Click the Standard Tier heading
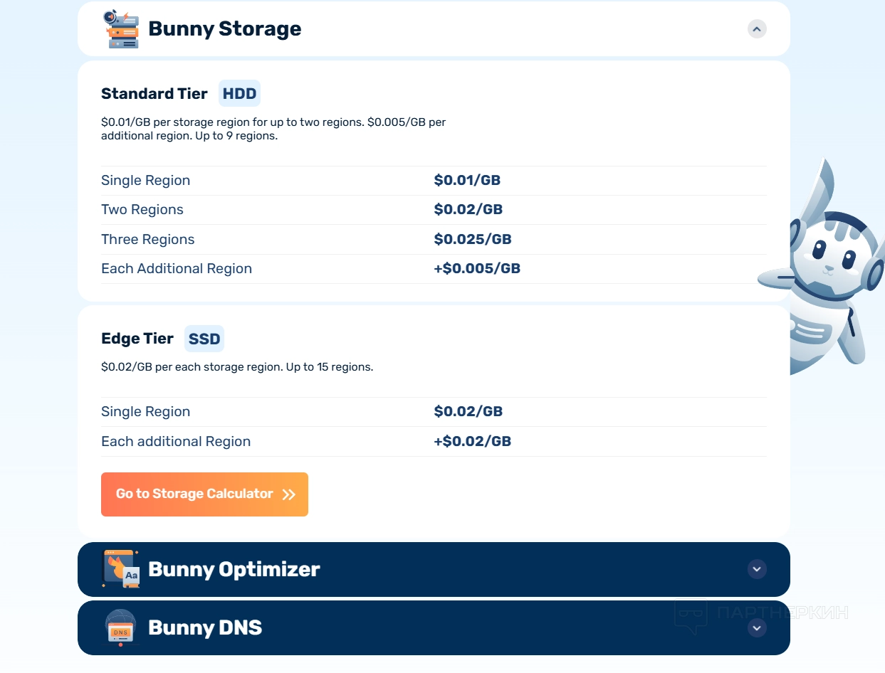This screenshot has height=673, width=885. tap(155, 94)
